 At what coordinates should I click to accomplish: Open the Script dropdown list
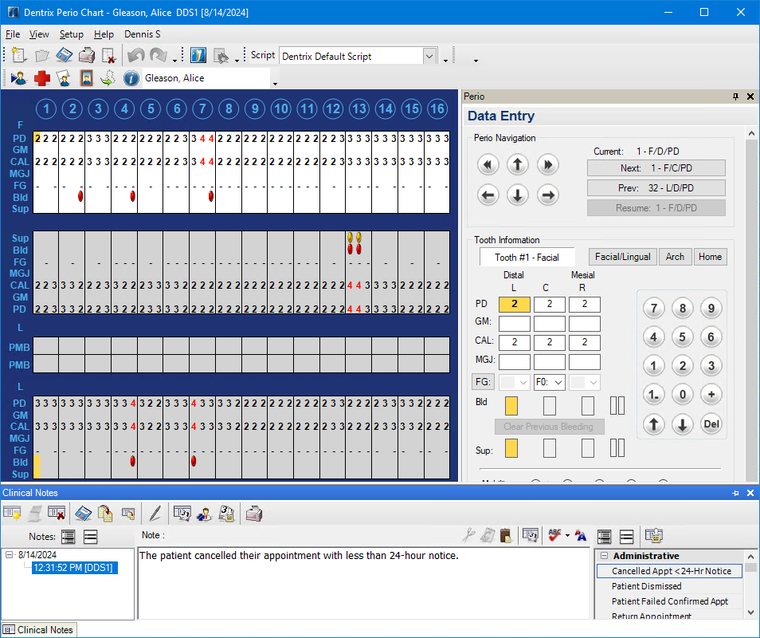coord(430,56)
